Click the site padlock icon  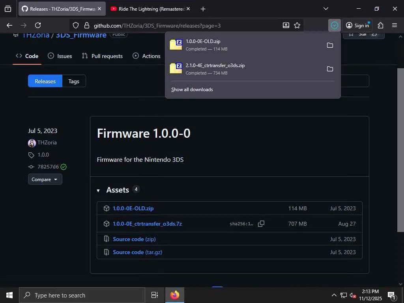point(87,25)
